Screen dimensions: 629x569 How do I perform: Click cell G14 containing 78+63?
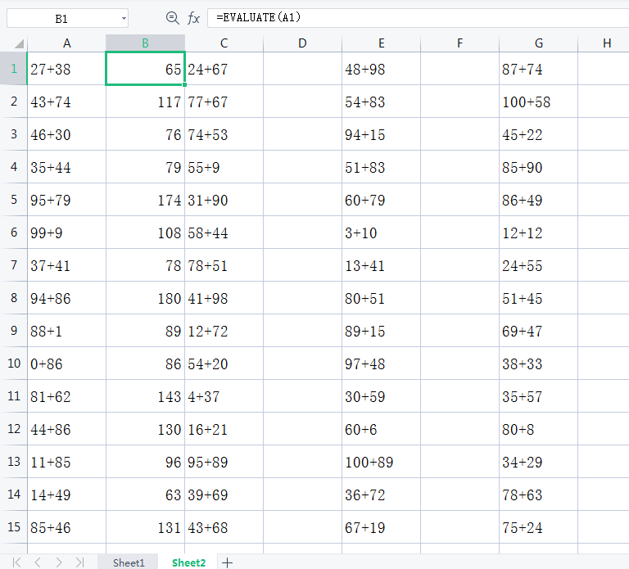pos(538,494)
